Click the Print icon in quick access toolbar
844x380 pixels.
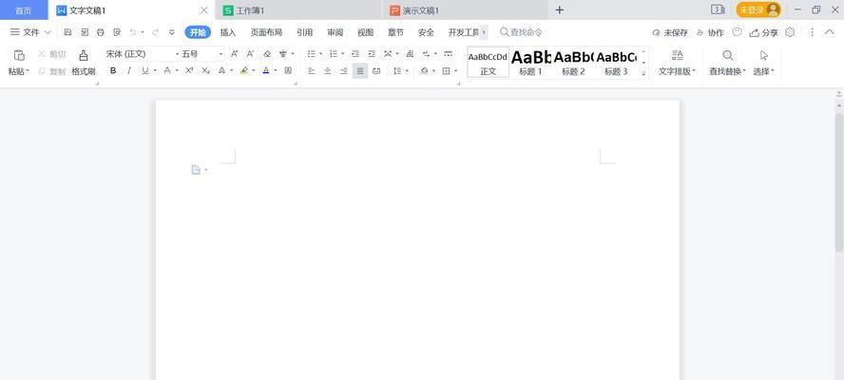click(100, 32)
